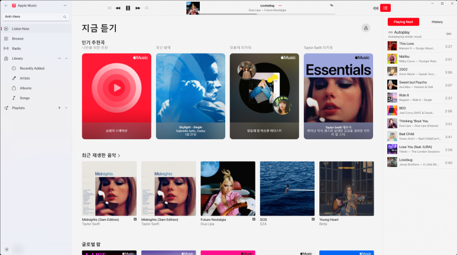Click the lyrics icon in the player
Screen dimensions: 457x255
(x=332, y=5)
